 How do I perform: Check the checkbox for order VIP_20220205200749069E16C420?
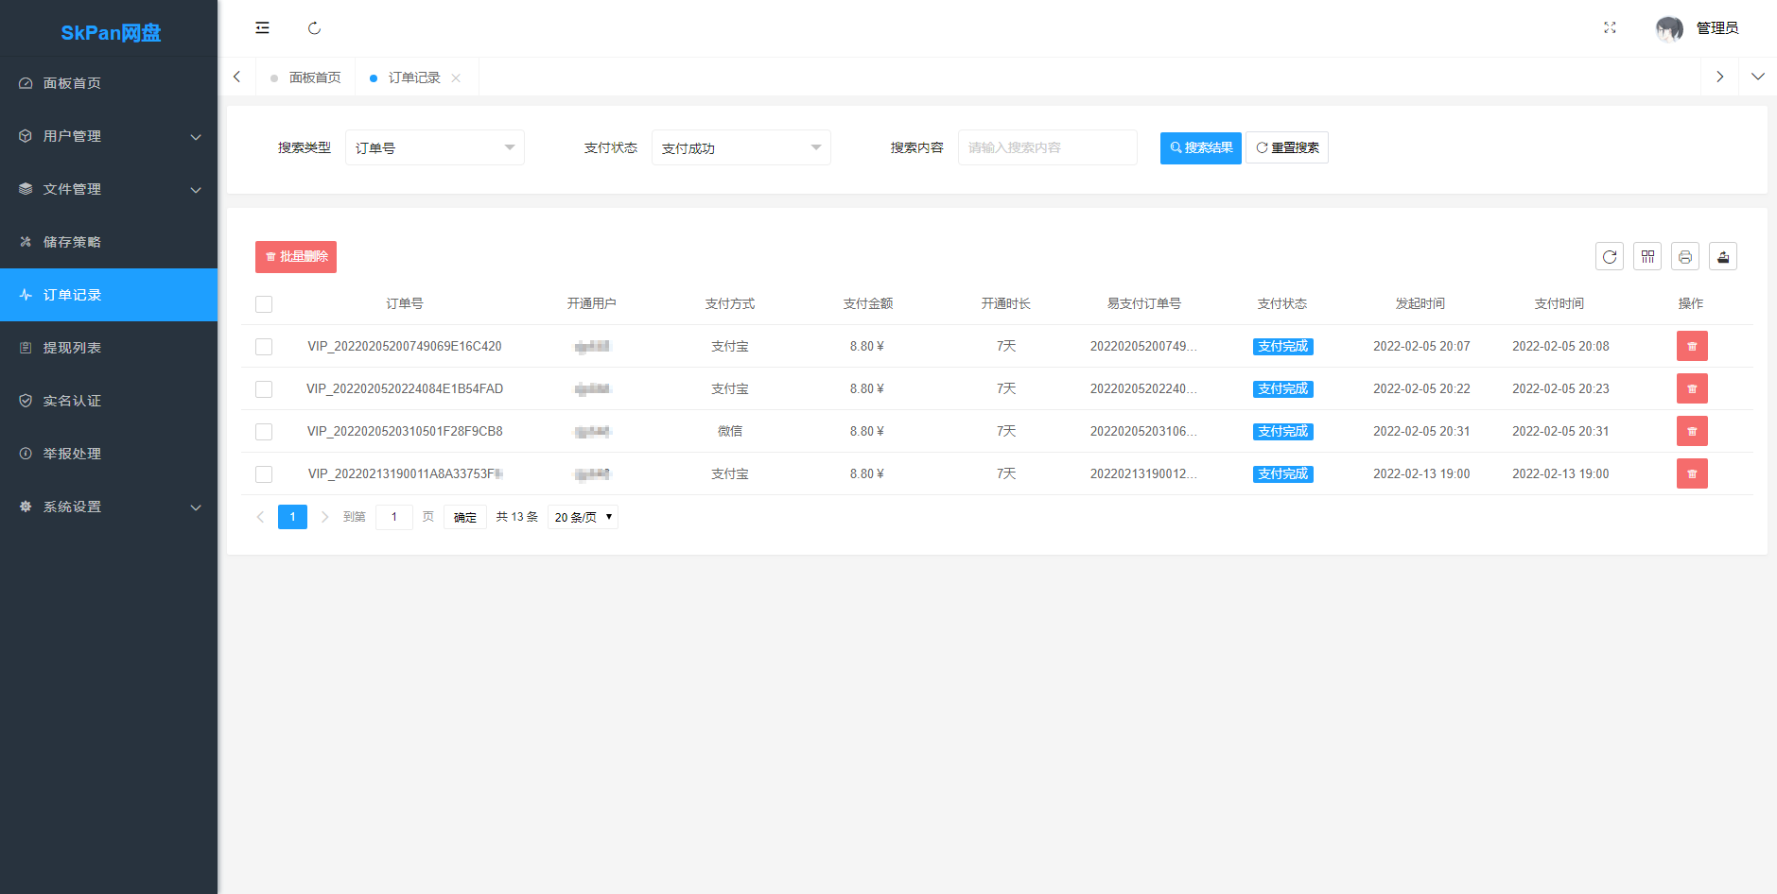263,346
